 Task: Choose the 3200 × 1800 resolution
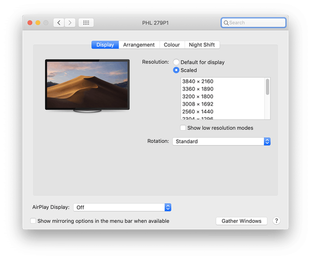pyautogui.click(x=223, y=96)
